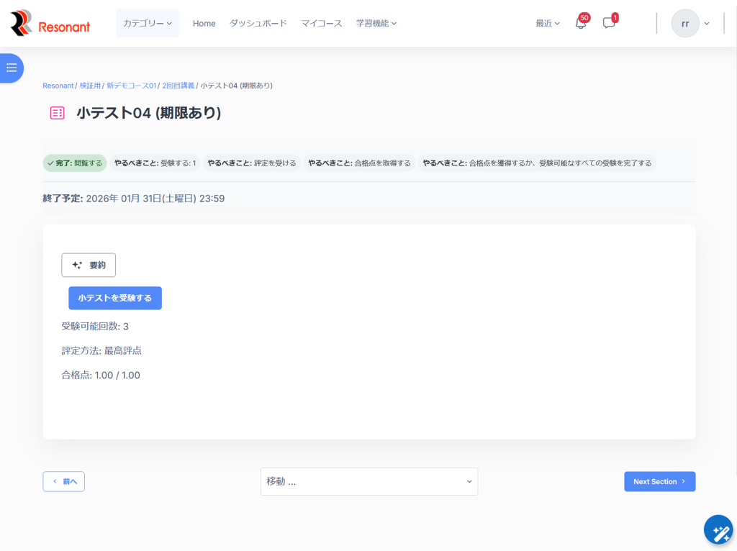
Task: Click the Resonant logo
Action: coord(50,23)
